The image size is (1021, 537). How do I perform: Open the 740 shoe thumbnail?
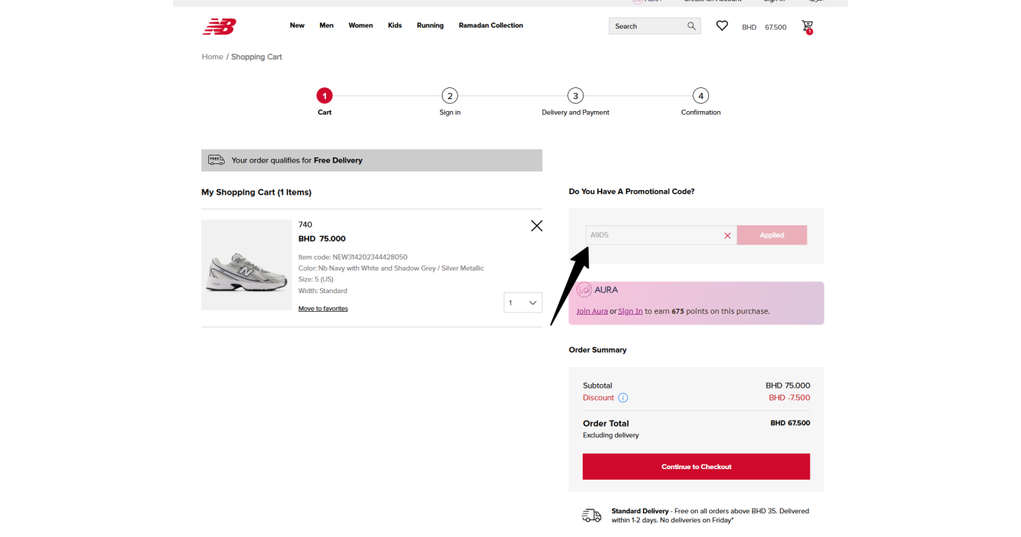point(246,265)
